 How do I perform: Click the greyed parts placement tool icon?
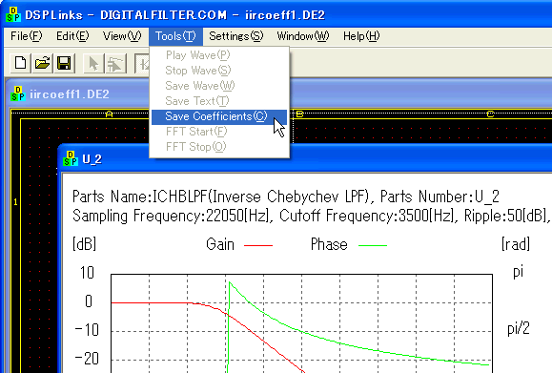coord(115,64)
